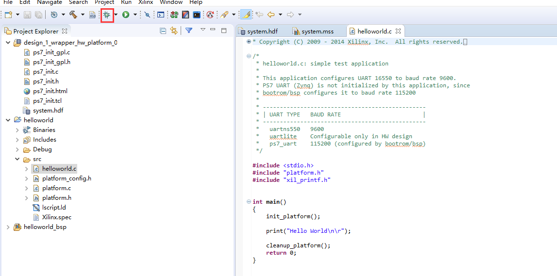This screenshot has width=557, height=276.
Task: Open the Run dropdown arrow
Action: (135, 15)
